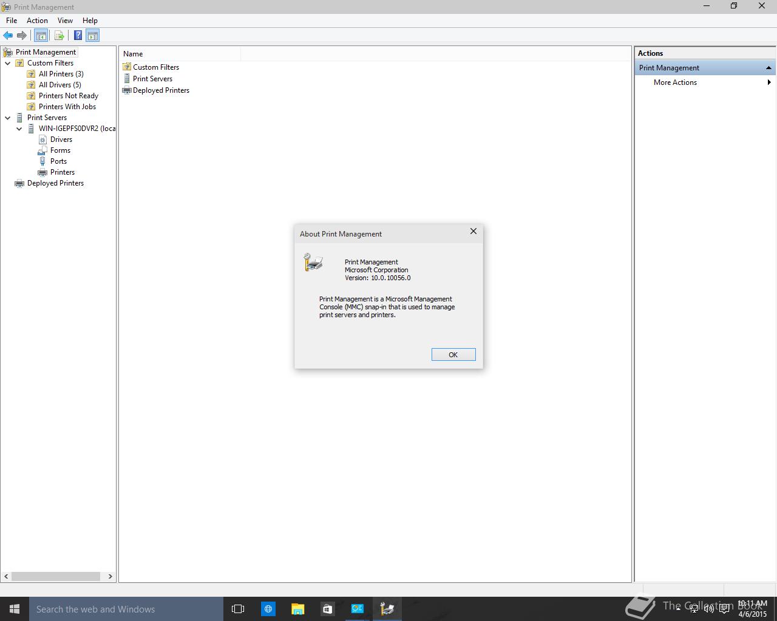
Task: Close the About Print Management dialog
Action: pos(473,232)
